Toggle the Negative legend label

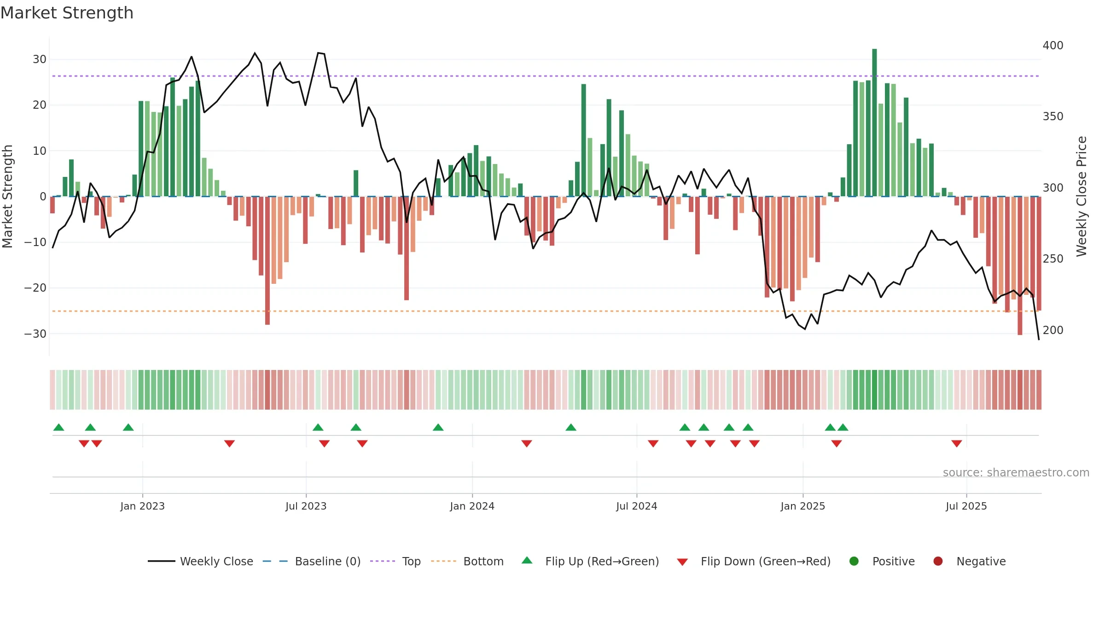pyautogui.click(x=981, y=561)
